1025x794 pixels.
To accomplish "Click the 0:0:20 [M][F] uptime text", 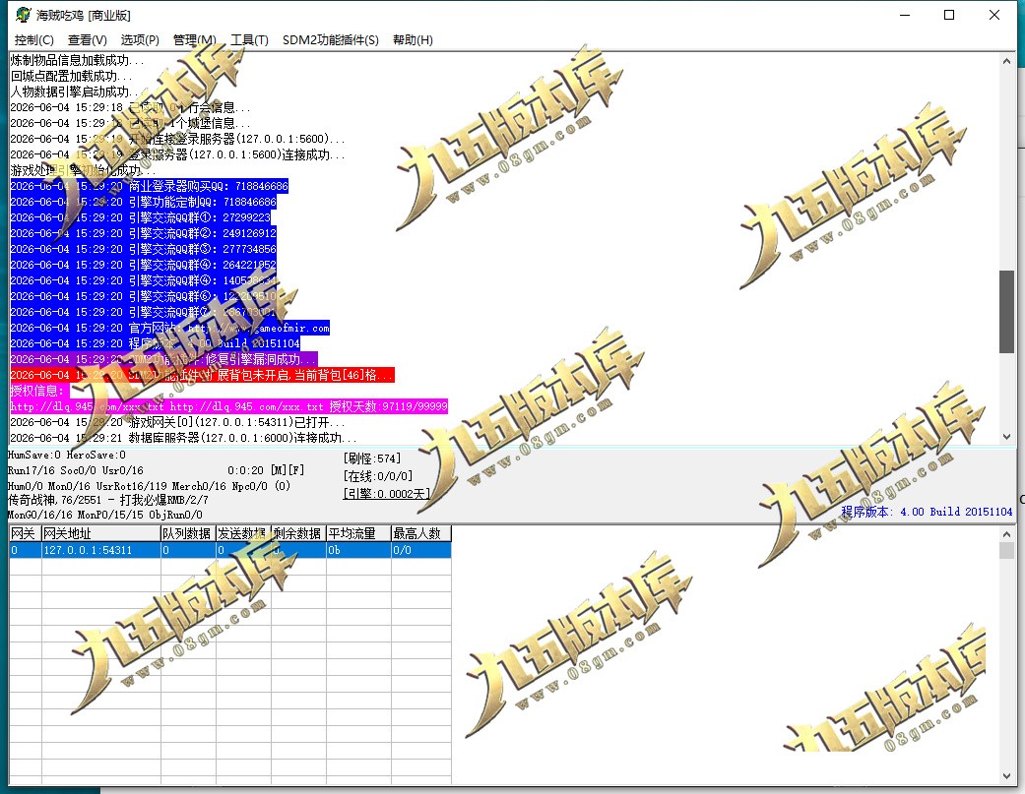I will pyautogui.click(x=266, y=470).
